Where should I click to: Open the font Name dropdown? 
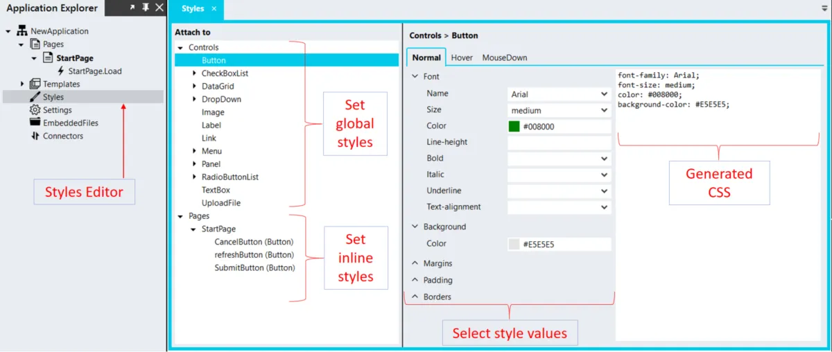(x=559, y=94)
